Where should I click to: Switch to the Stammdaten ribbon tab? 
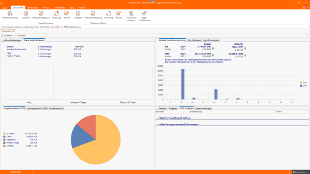point(33,8)
